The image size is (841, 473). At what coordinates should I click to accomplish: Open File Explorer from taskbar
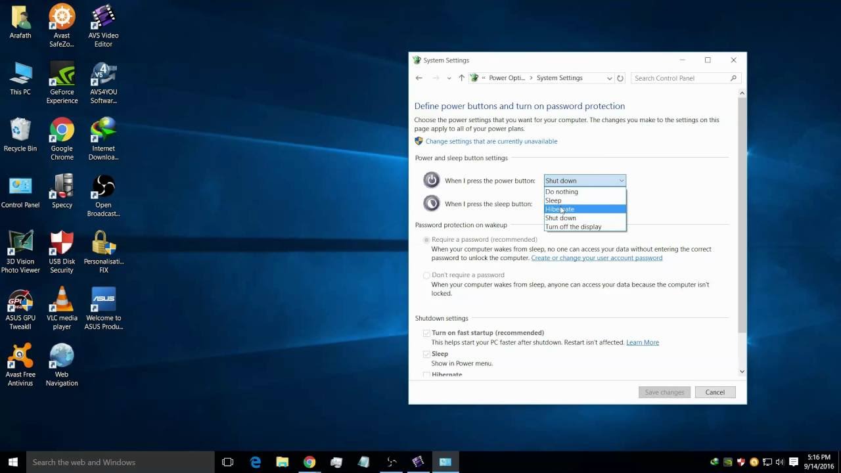[283, 462]
